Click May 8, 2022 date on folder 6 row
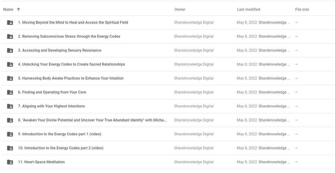The height and width of the screenshot is (173, 335). (x=247, y=92)
